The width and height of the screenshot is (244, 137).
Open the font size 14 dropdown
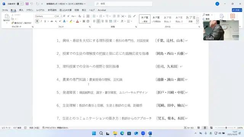click(61, 16)
